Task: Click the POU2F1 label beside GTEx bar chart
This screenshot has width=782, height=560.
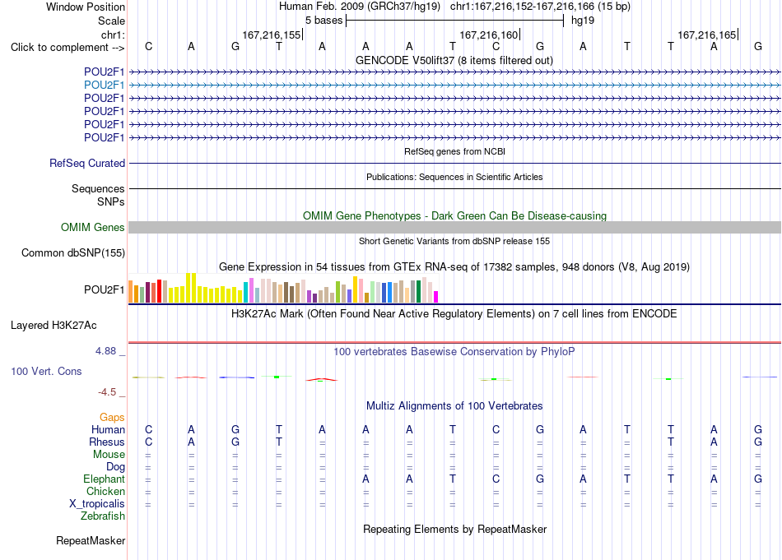Action: [104, 290]
